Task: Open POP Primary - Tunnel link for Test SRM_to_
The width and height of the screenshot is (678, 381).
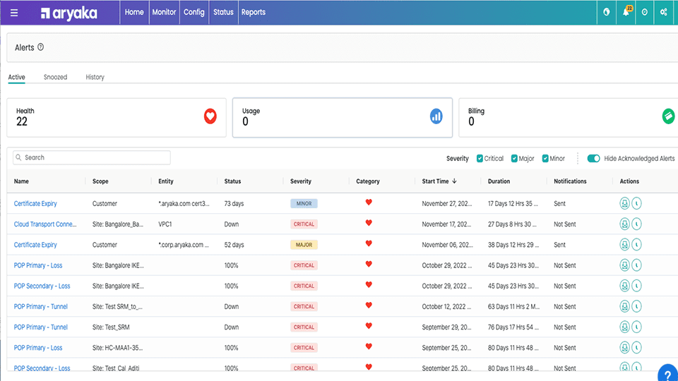Action: pyautogui.click(x=41, y=307)
